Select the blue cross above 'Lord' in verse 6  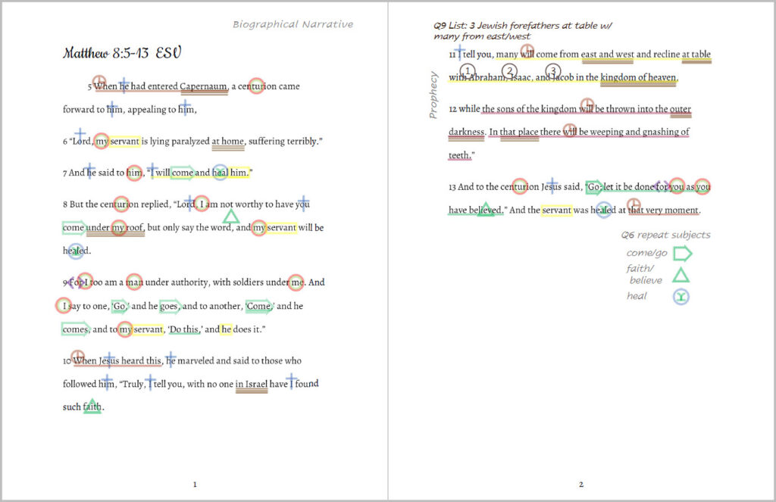[80, 135]
